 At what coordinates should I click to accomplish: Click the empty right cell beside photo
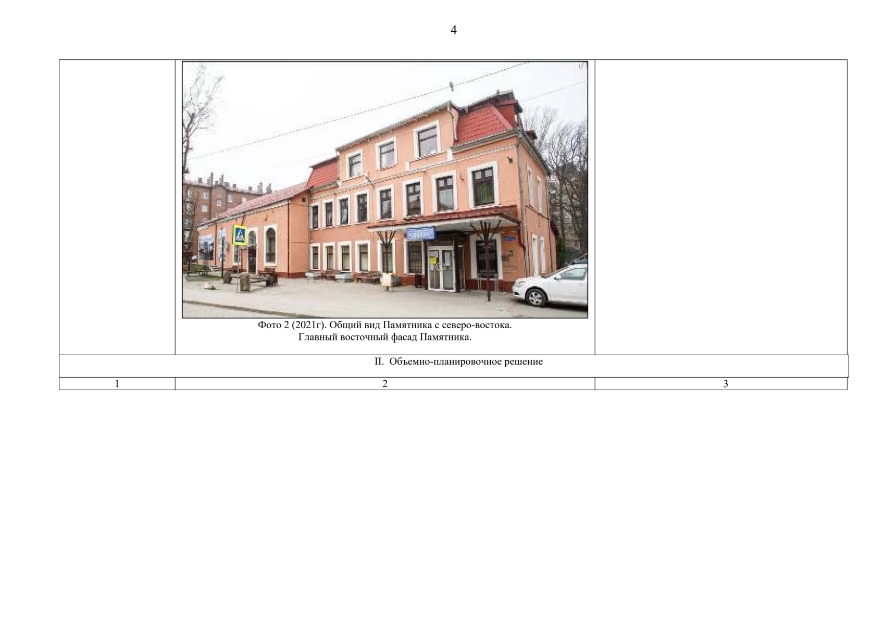721,207
